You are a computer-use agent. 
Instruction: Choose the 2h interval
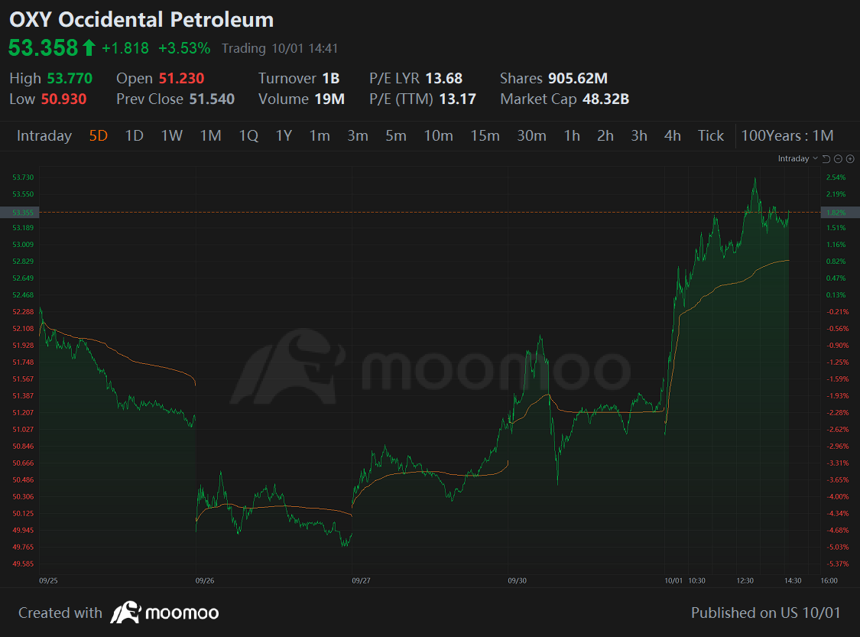605,135
